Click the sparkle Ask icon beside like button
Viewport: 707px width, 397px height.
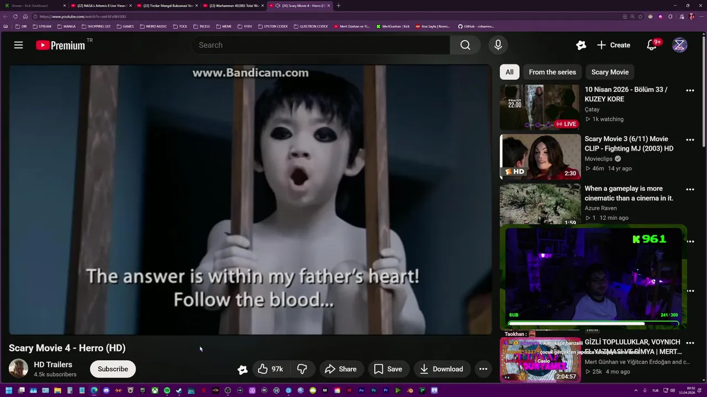[242, 369]
